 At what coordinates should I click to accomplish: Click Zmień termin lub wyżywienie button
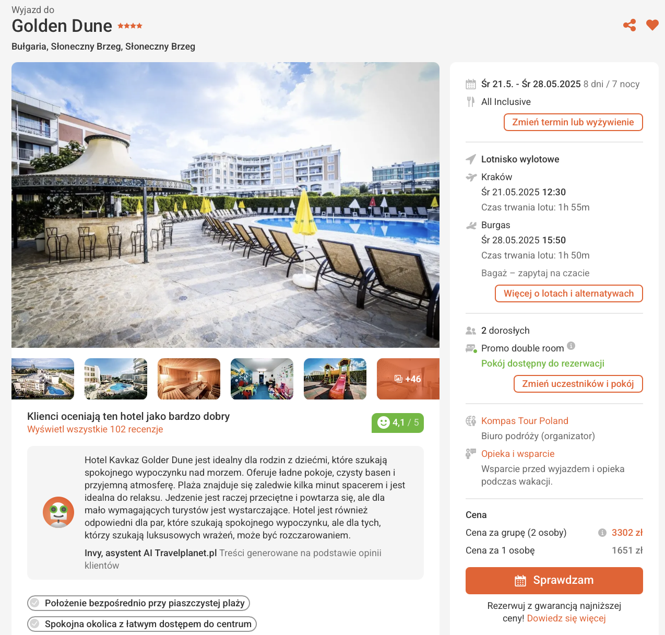coord(573,122)
